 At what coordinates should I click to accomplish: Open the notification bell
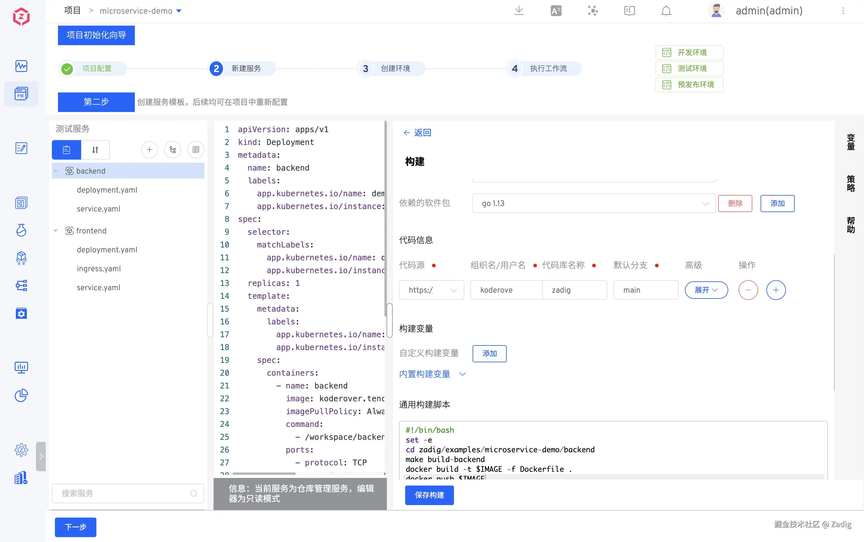click(666, 11)
